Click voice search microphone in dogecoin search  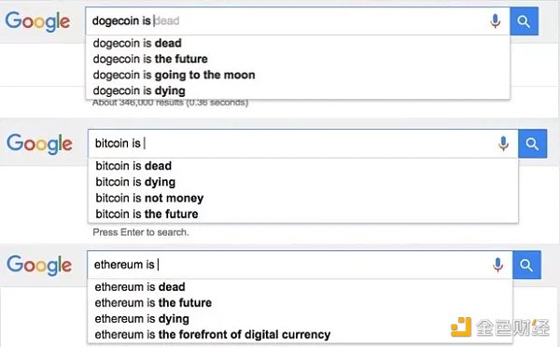495,21
